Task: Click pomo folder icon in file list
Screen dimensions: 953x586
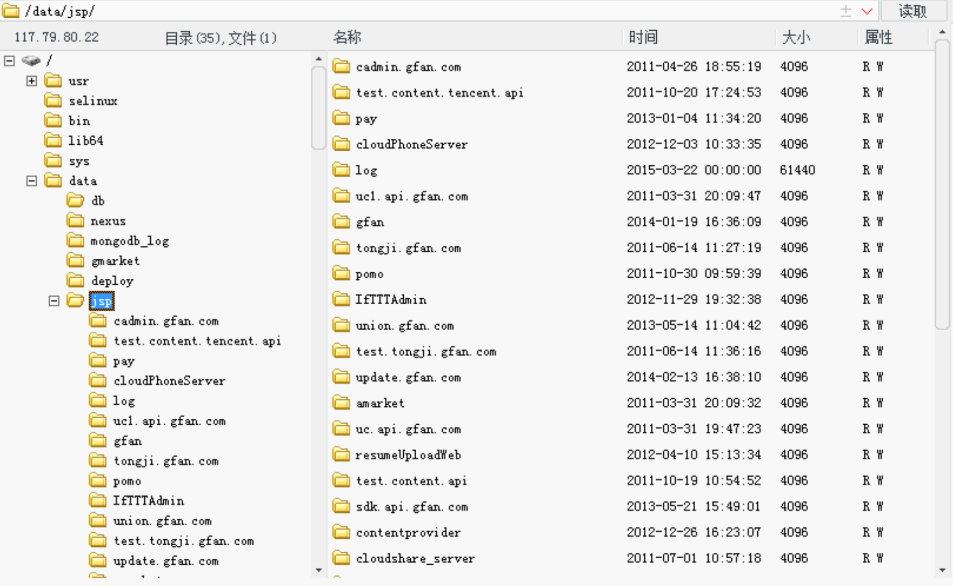Action: (341, 274)
